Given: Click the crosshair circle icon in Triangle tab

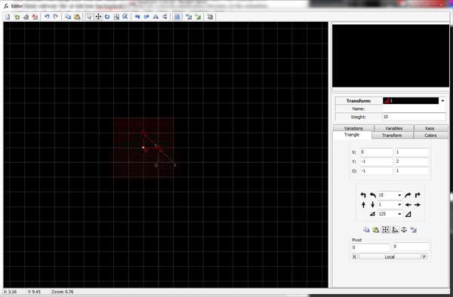Looking at the screenshot, I should [x=404, y=230].
